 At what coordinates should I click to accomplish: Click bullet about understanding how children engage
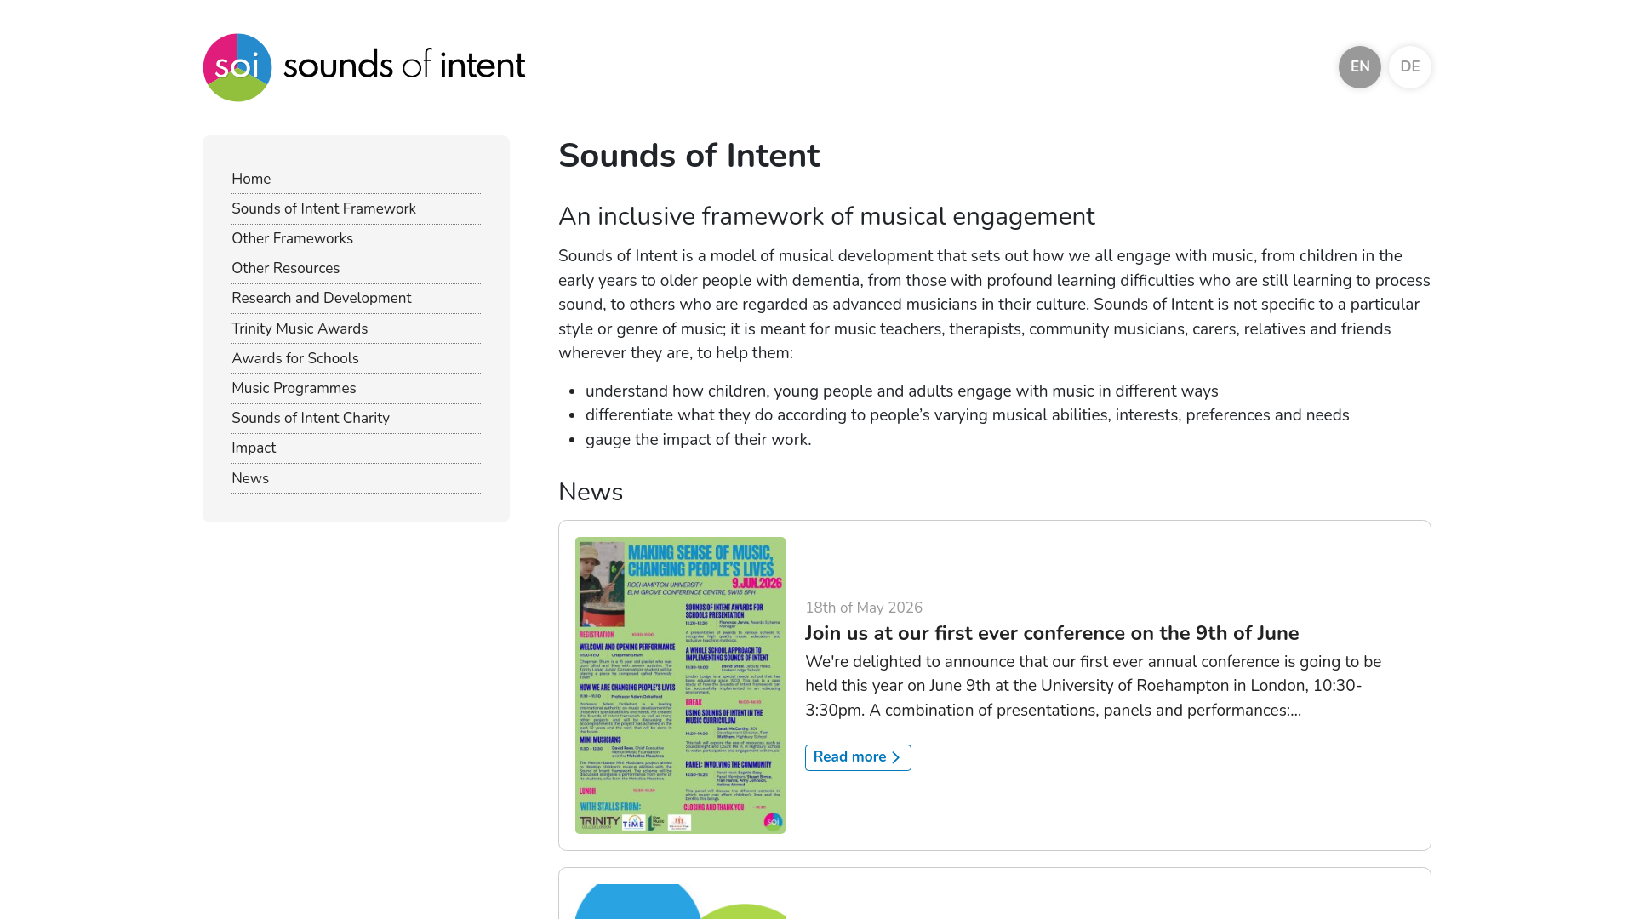[x=902, y=391]
